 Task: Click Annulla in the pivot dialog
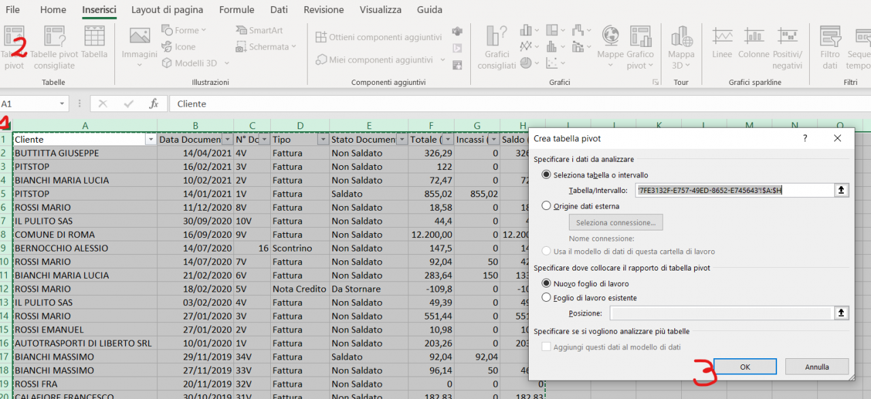817,366
